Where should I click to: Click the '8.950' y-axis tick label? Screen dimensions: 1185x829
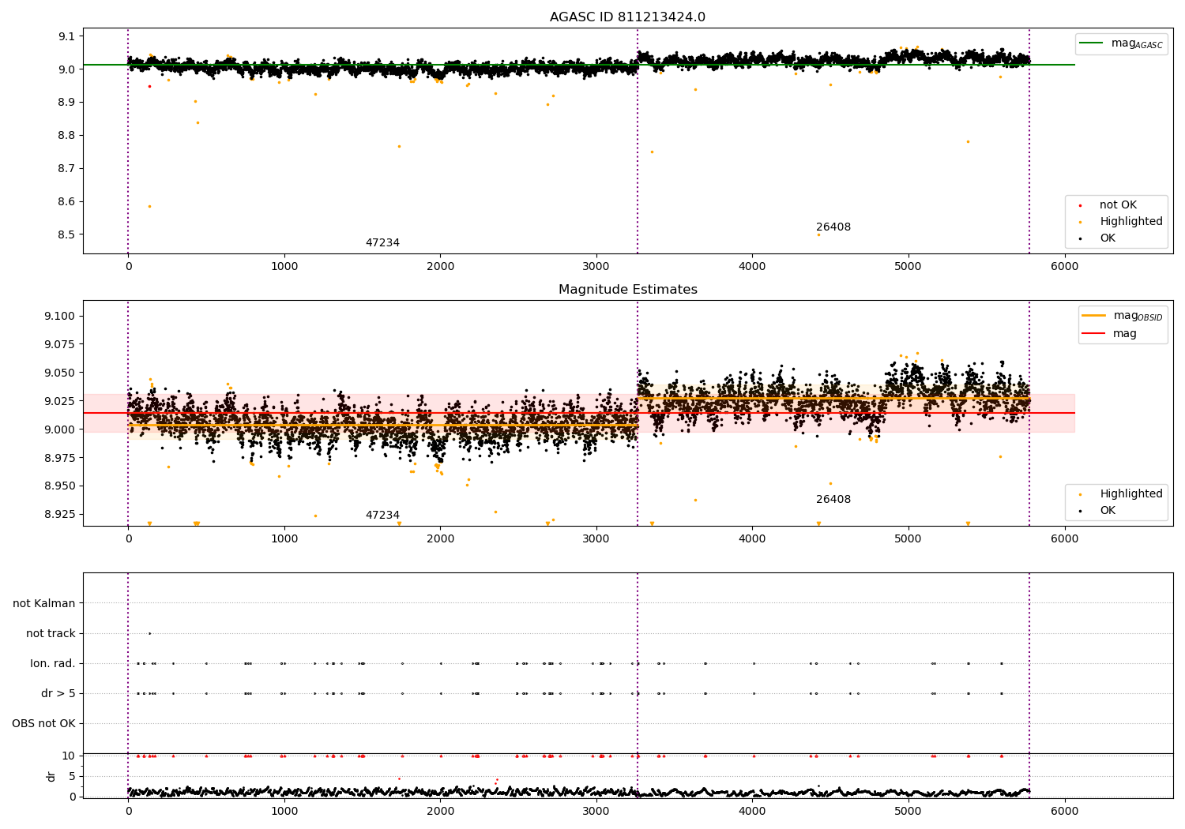tap(60, 486)
